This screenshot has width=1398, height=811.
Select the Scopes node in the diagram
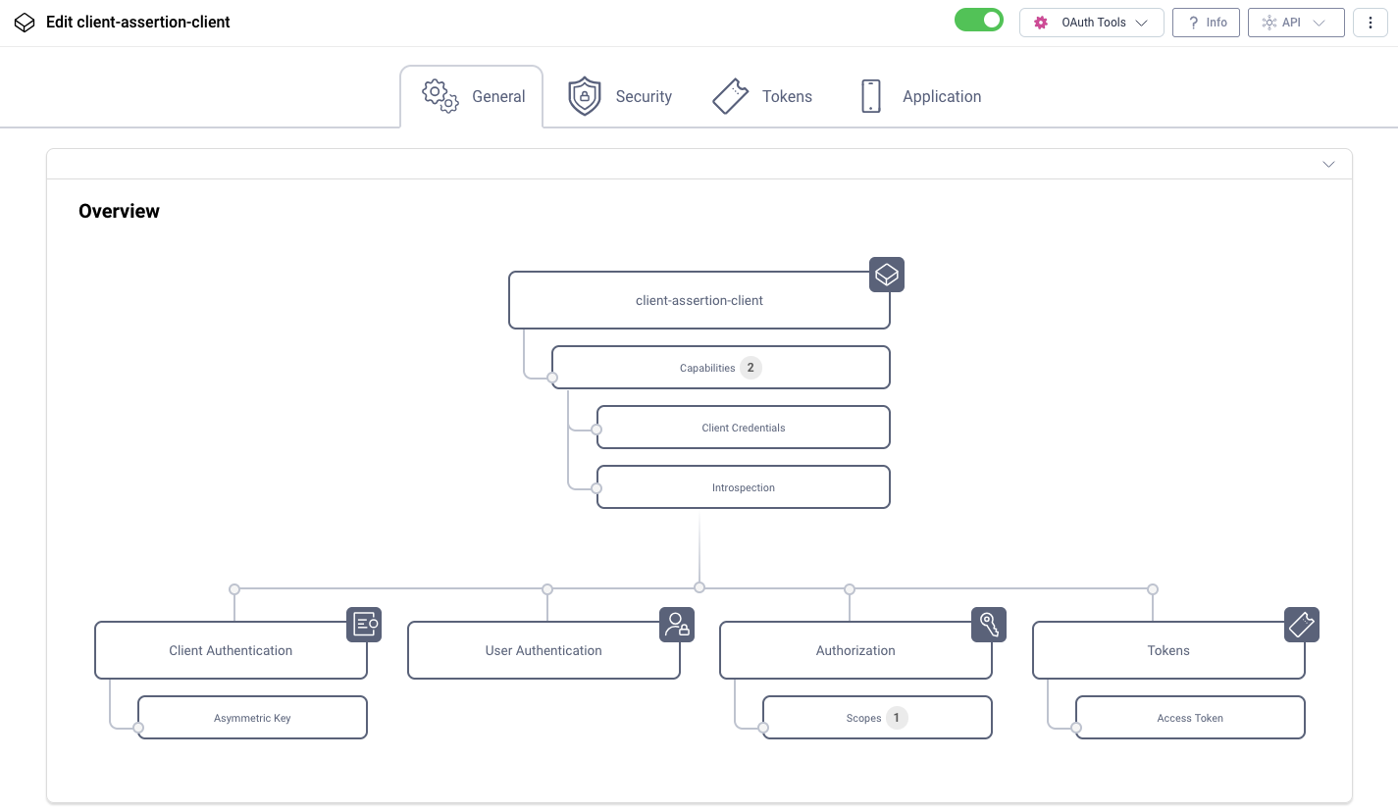point(877,717)
